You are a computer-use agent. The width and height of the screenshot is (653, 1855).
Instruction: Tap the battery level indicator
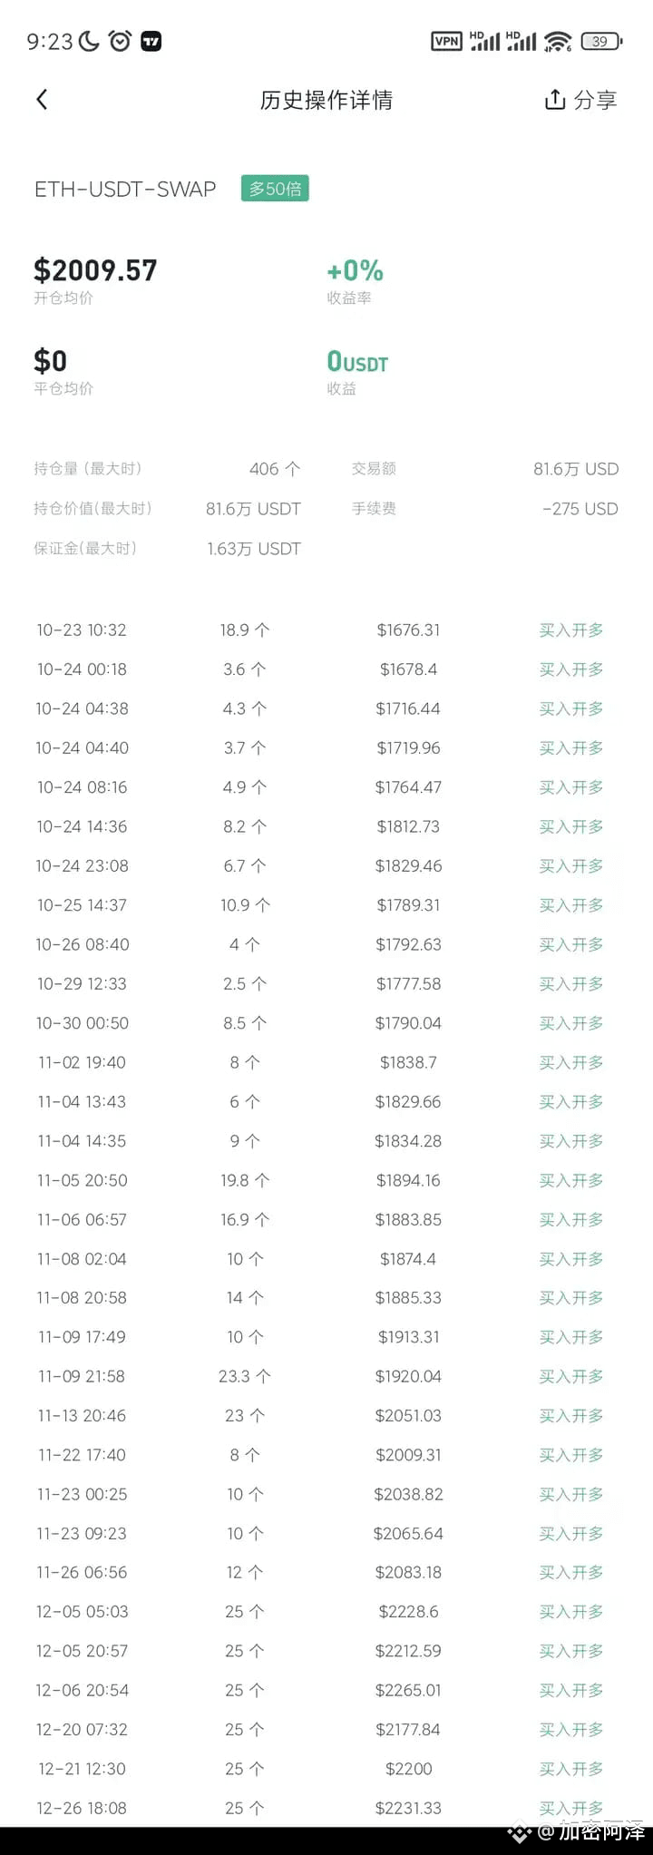(x=600, y=41)
